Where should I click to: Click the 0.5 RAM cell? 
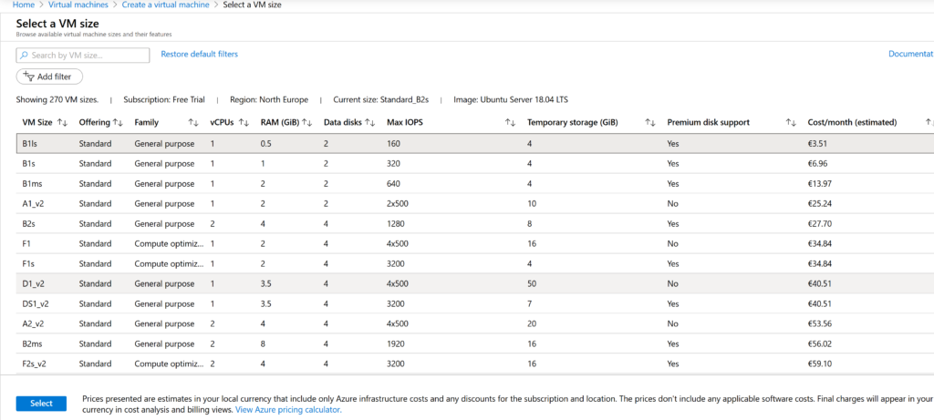pos(265,143)
